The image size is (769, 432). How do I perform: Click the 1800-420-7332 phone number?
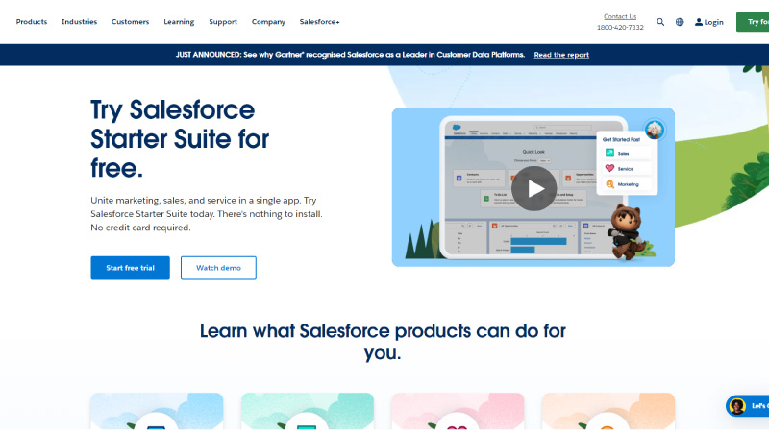[x=620, y=28]
